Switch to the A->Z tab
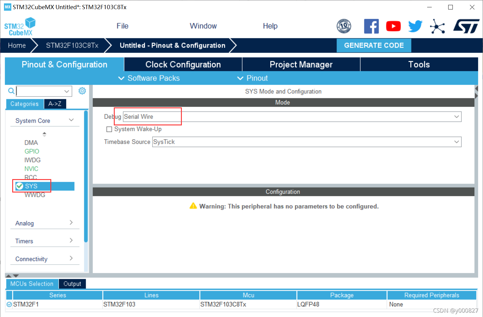 point(55,104)
